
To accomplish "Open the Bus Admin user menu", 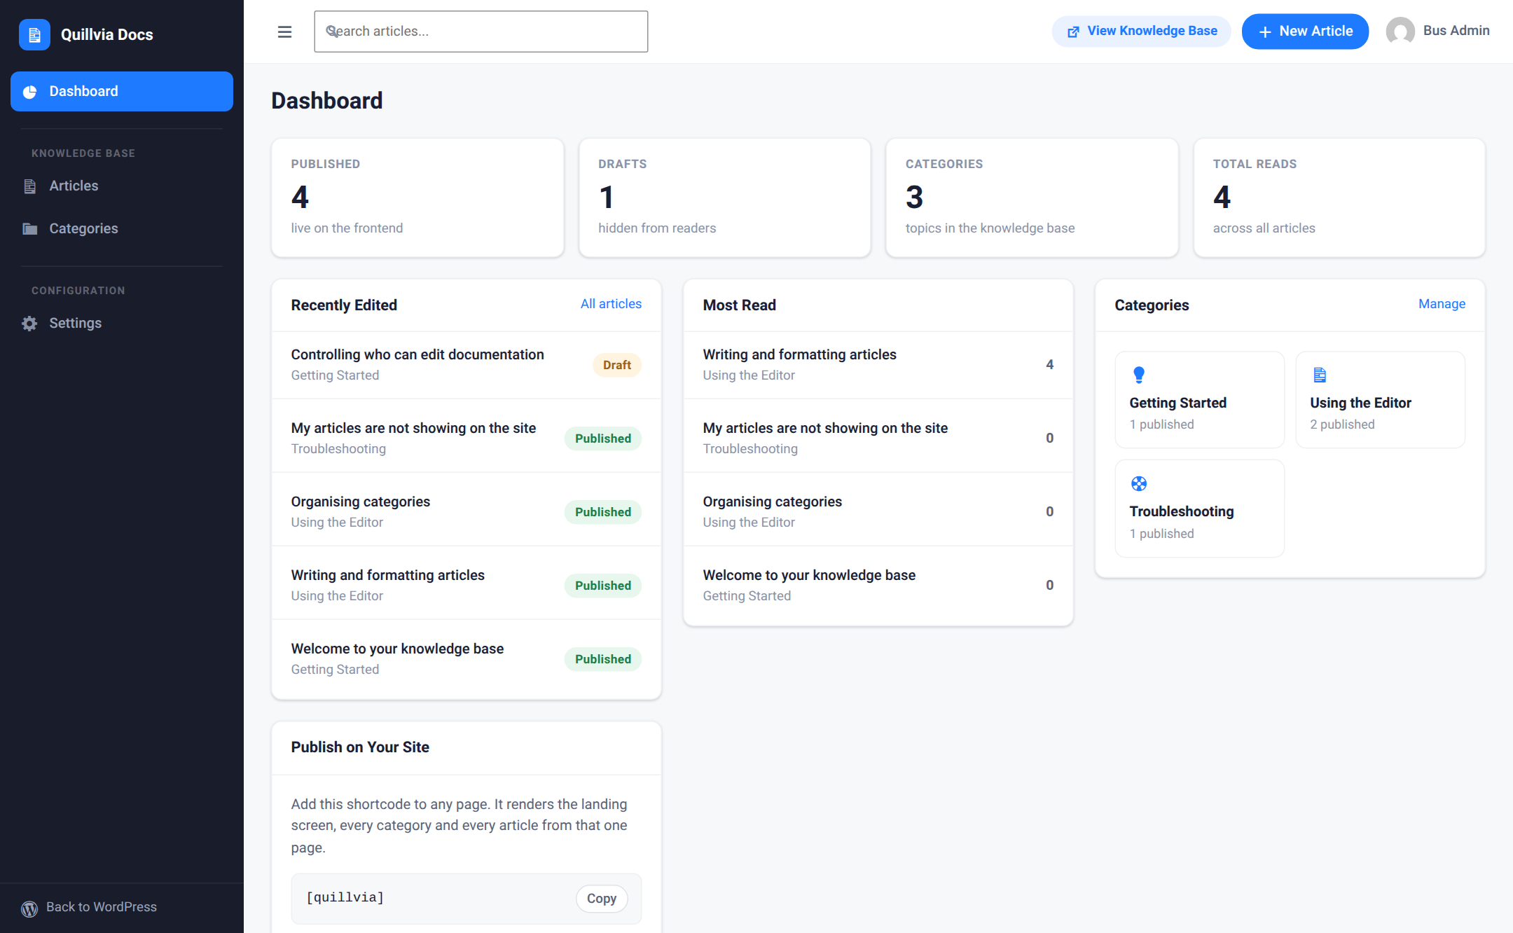I will point(1437,31).
